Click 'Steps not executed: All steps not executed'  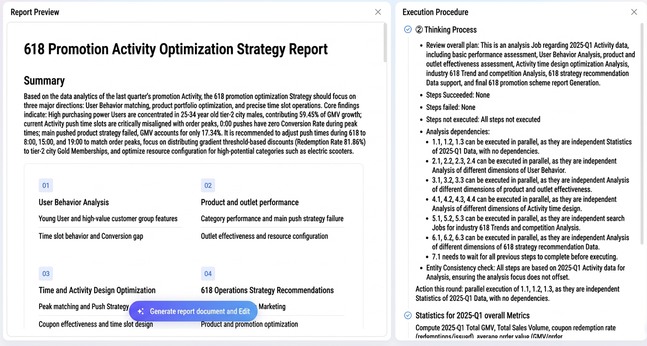[x=483, y=120]
